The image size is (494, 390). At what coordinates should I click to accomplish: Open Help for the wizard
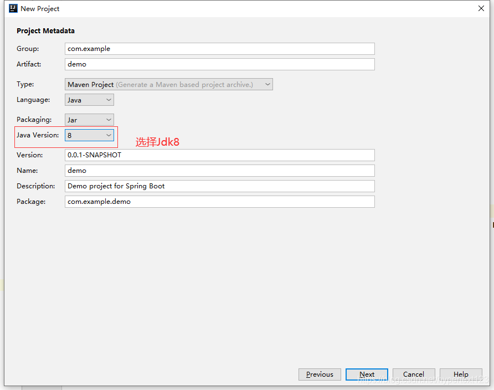(x=461, y=374)
